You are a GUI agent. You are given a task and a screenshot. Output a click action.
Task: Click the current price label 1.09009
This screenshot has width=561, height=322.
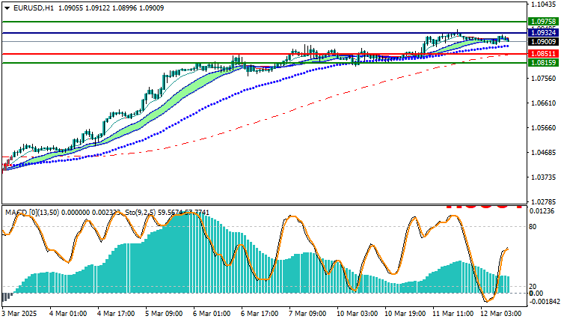[544, 42]
